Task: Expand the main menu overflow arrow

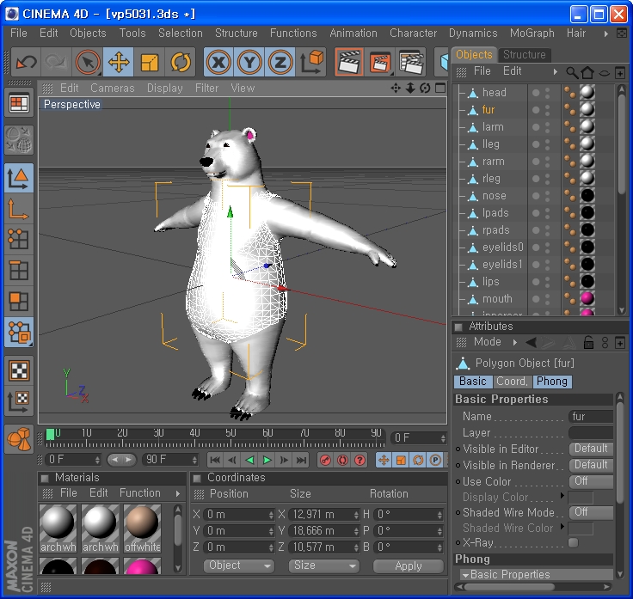Action: (606, 34)
